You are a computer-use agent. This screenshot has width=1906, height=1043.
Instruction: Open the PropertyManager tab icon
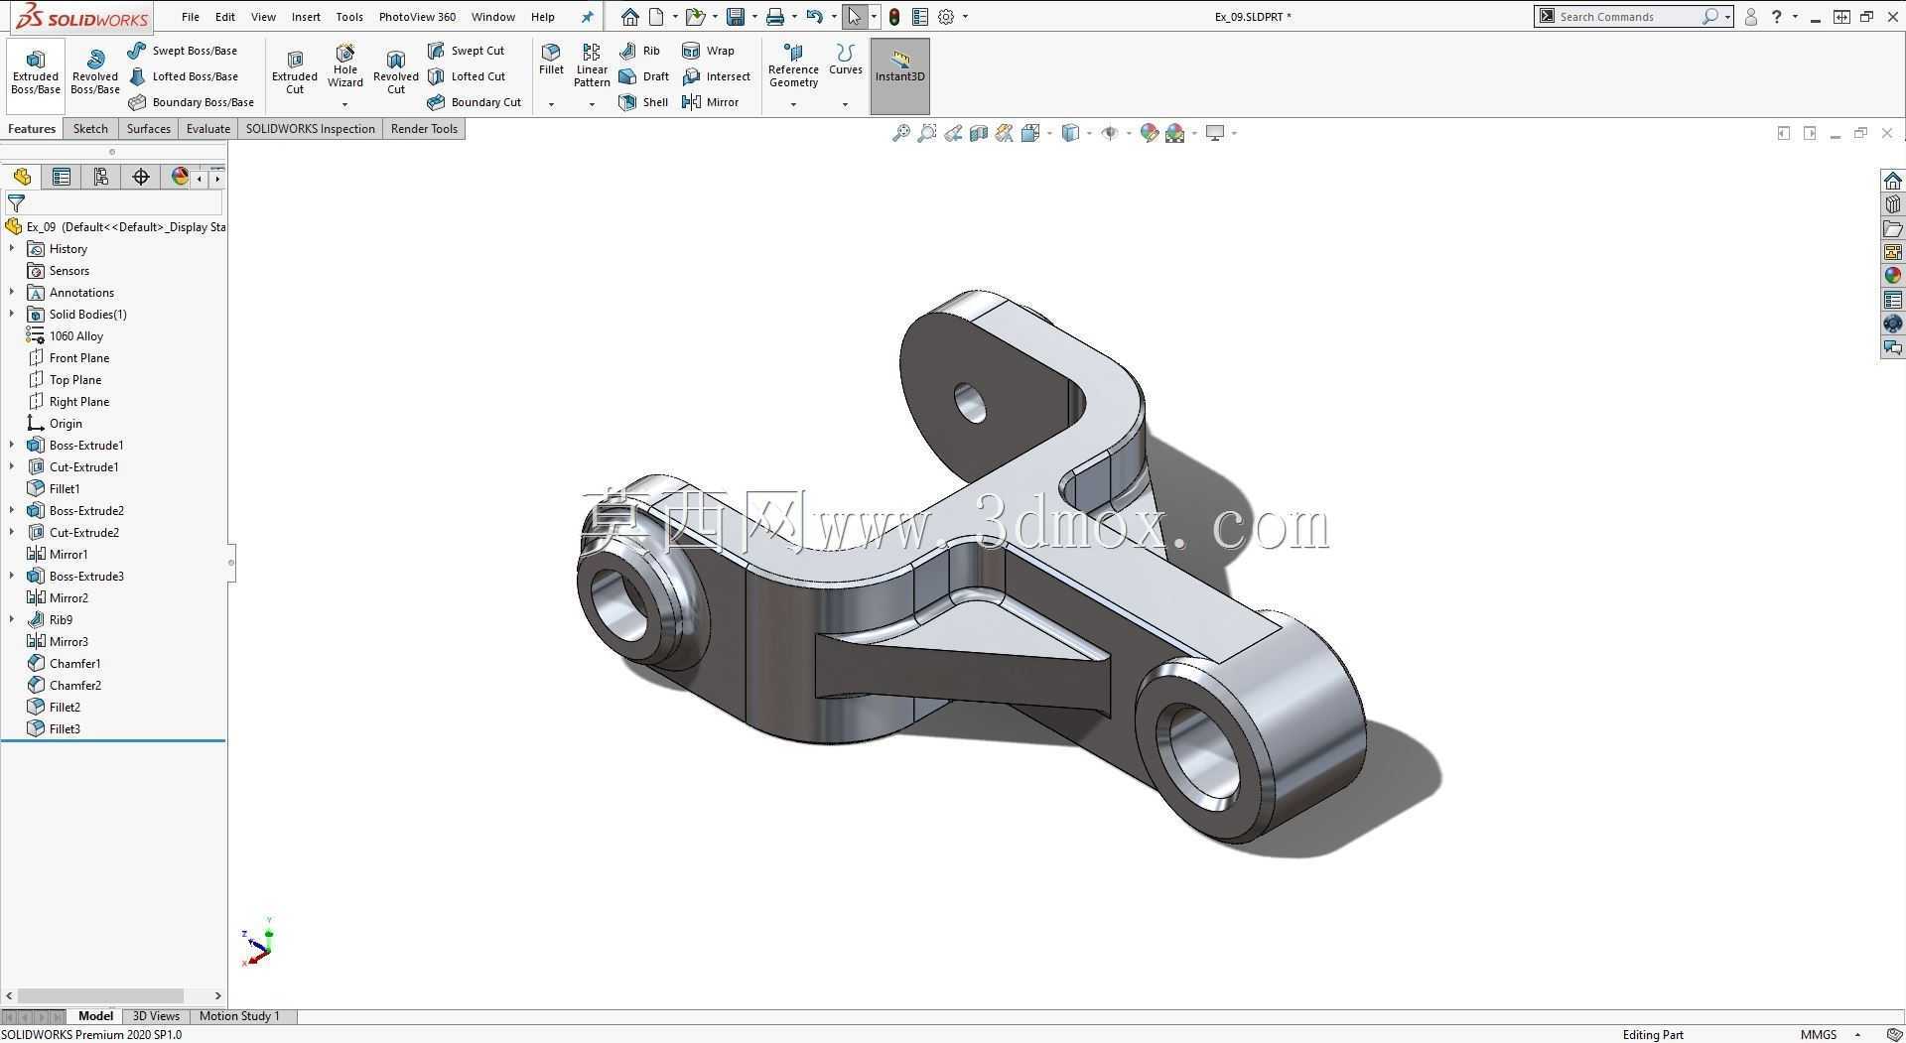point(62,177)
